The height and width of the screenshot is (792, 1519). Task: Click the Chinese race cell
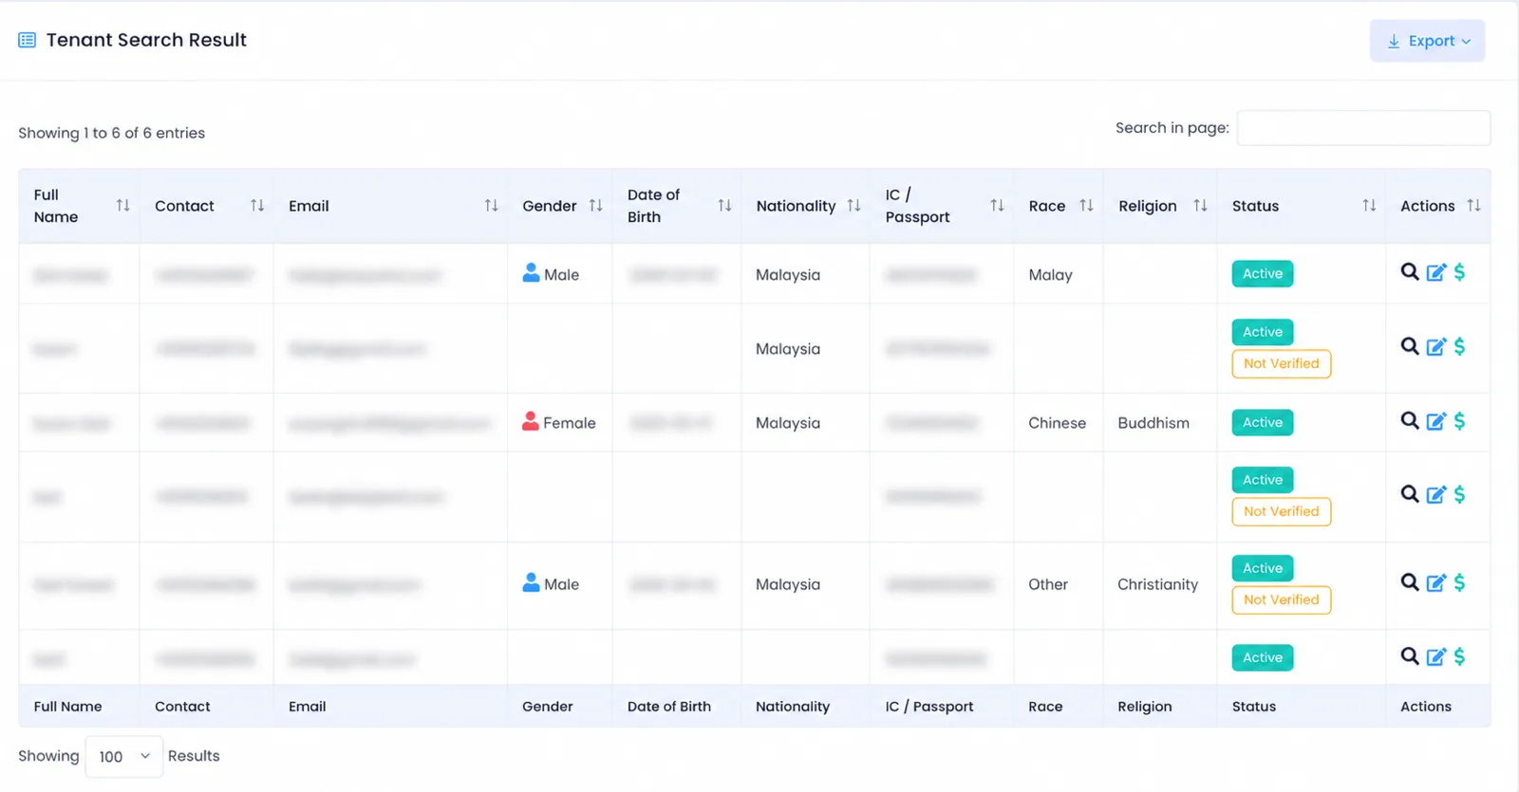[x=1057, y=423]
